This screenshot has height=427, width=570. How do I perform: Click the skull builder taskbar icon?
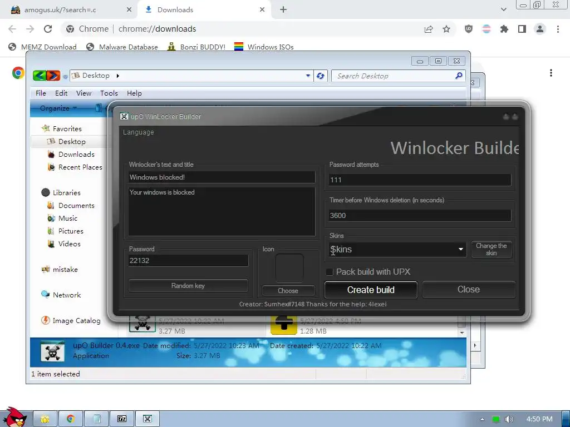tap(147, 419)
